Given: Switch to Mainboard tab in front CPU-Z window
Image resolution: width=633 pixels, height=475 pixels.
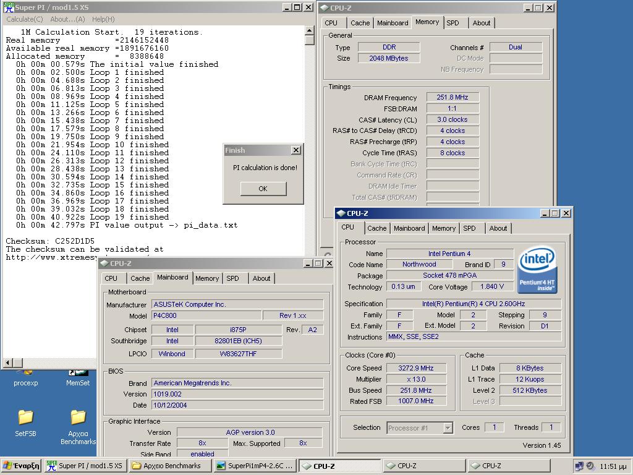Looking at the screenshot, I should (409, 228).
